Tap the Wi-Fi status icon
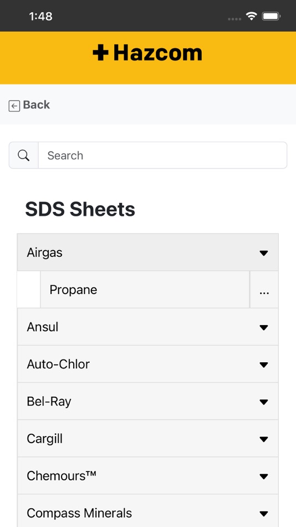 251,16
